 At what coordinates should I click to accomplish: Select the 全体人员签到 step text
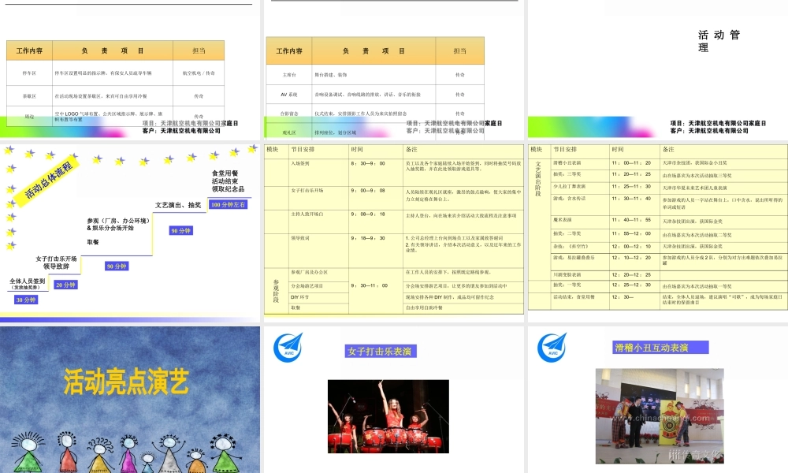point(27,284)
